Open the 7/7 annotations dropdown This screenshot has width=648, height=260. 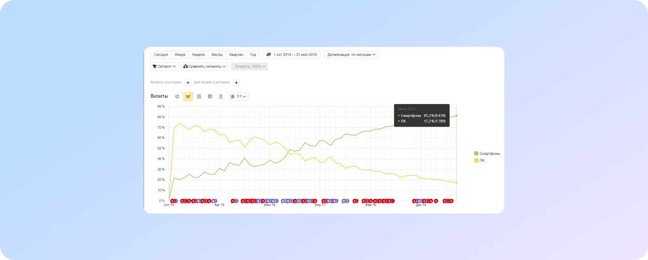pyautogui.click(x=239, y=97)
